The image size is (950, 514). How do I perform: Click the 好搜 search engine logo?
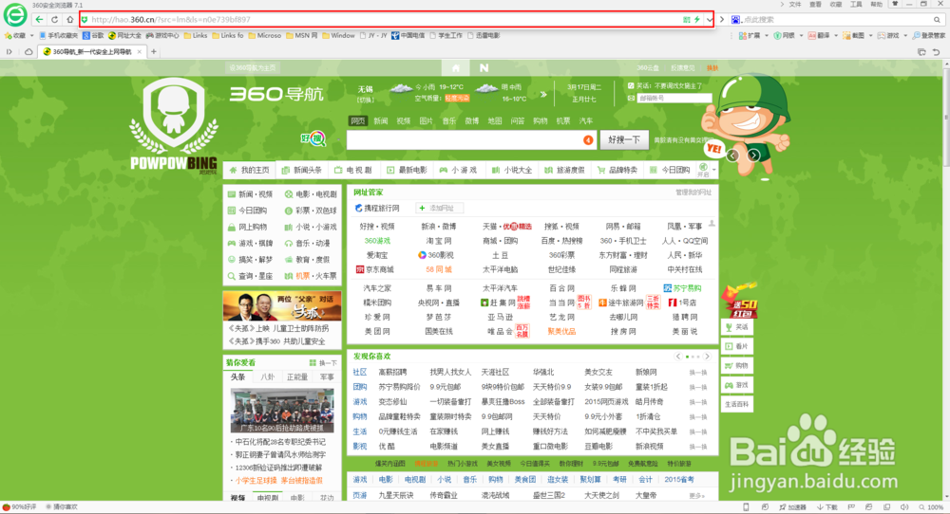pos(313,139)
